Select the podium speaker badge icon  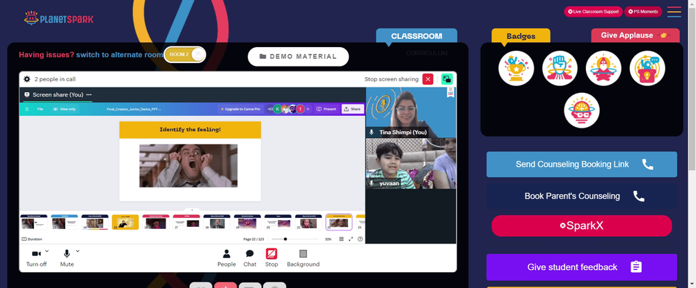point(647,68)
